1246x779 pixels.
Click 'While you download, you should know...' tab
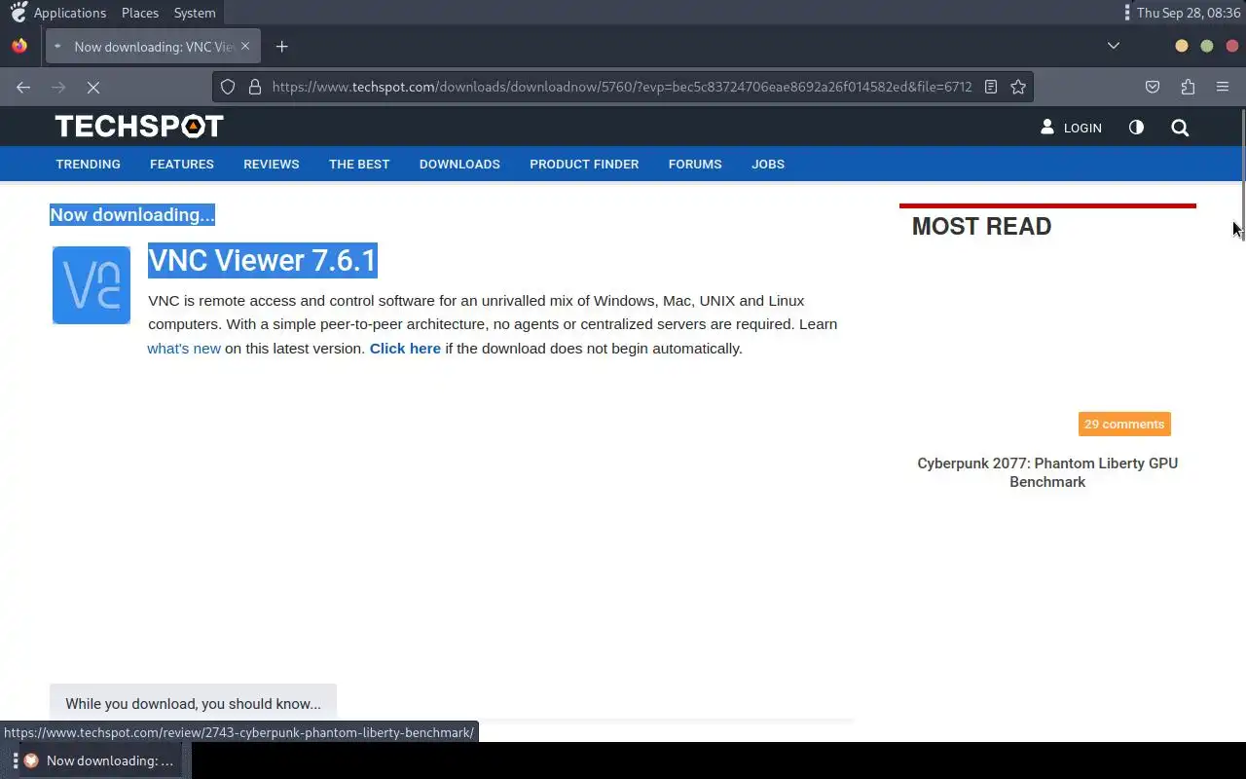click(x=193, y=703)
